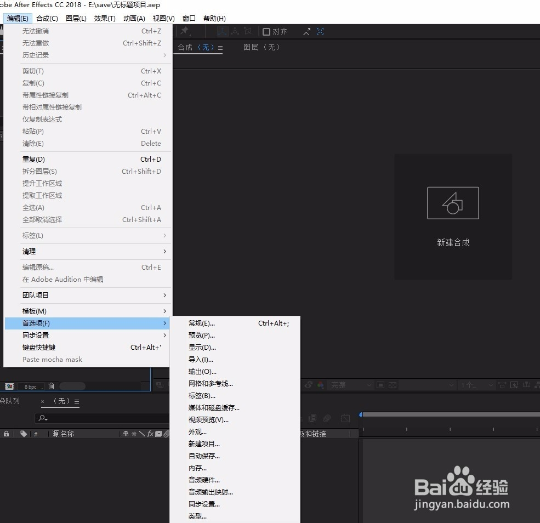
Task: Select 常规 from the preferences submenu
Action: [x=203, y=323]
